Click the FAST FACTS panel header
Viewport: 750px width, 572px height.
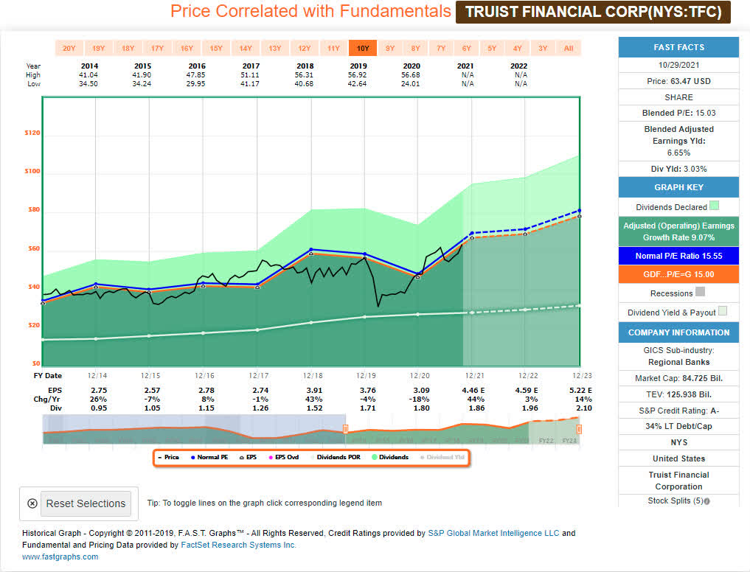click(x=678, y=47)
